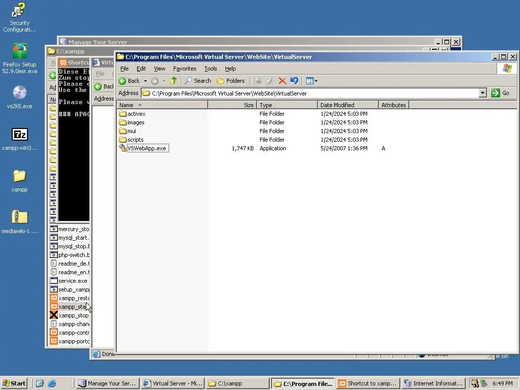Click the Back arrow in Explorer toolbar
Viewport: 520px width, 390px height.
point(129,81)
